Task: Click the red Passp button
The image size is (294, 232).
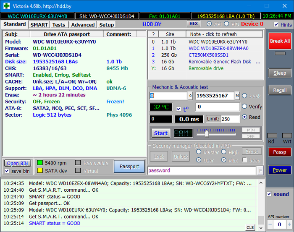Action: pos(280,152)
